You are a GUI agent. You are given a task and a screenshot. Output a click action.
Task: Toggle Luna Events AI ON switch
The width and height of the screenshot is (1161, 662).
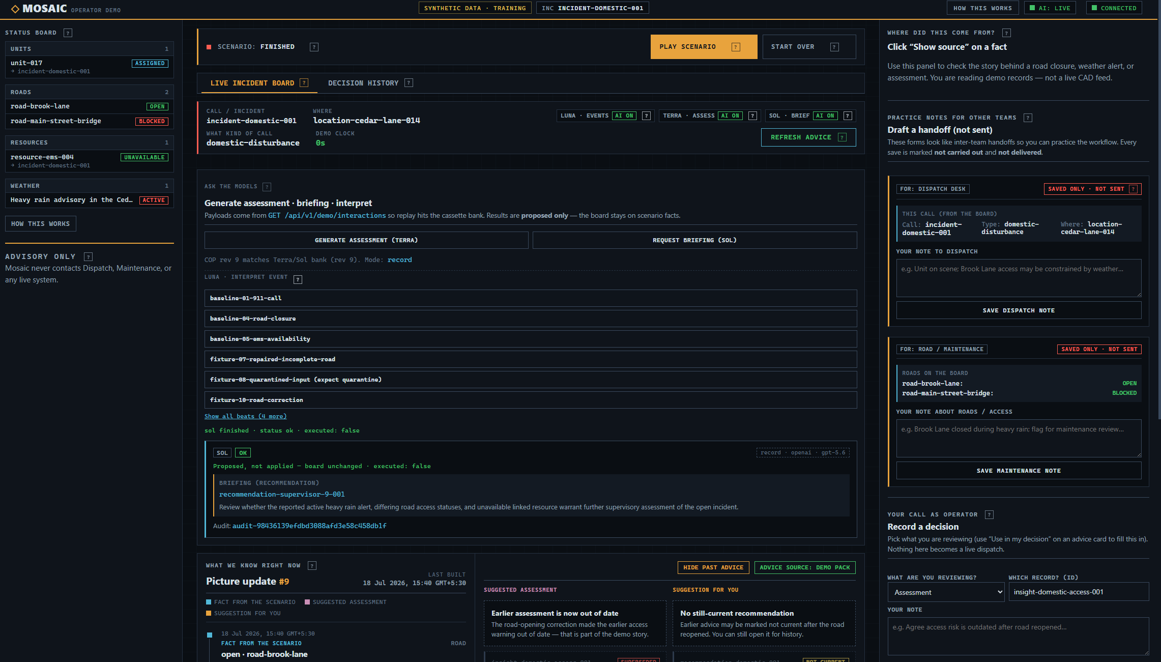[624, 116]
